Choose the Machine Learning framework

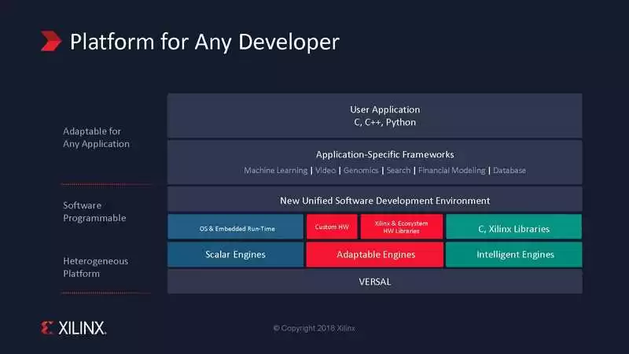point(274,171)
